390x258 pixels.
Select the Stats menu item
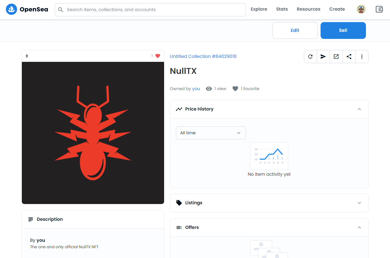[282, 9]
